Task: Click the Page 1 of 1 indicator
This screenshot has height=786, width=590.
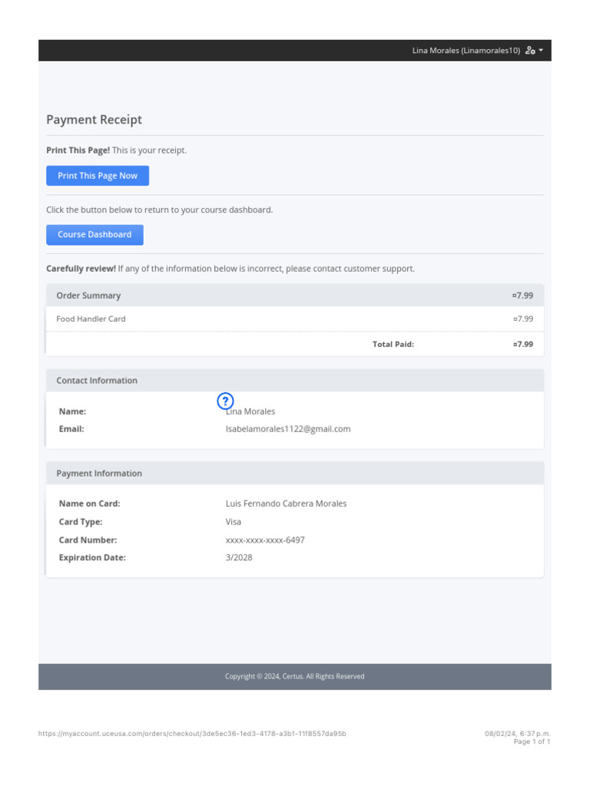Action: coord(532,742)
